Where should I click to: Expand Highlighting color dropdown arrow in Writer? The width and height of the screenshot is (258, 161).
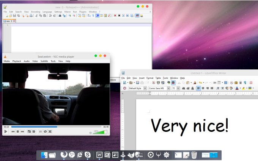coord(247,88)
